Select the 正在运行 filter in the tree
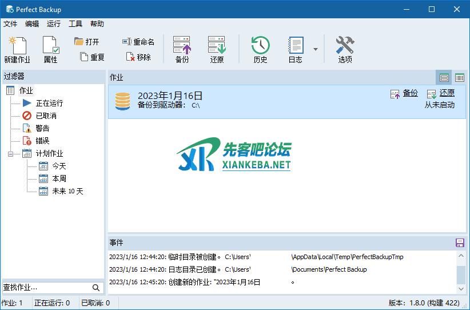 click(49, 103)
